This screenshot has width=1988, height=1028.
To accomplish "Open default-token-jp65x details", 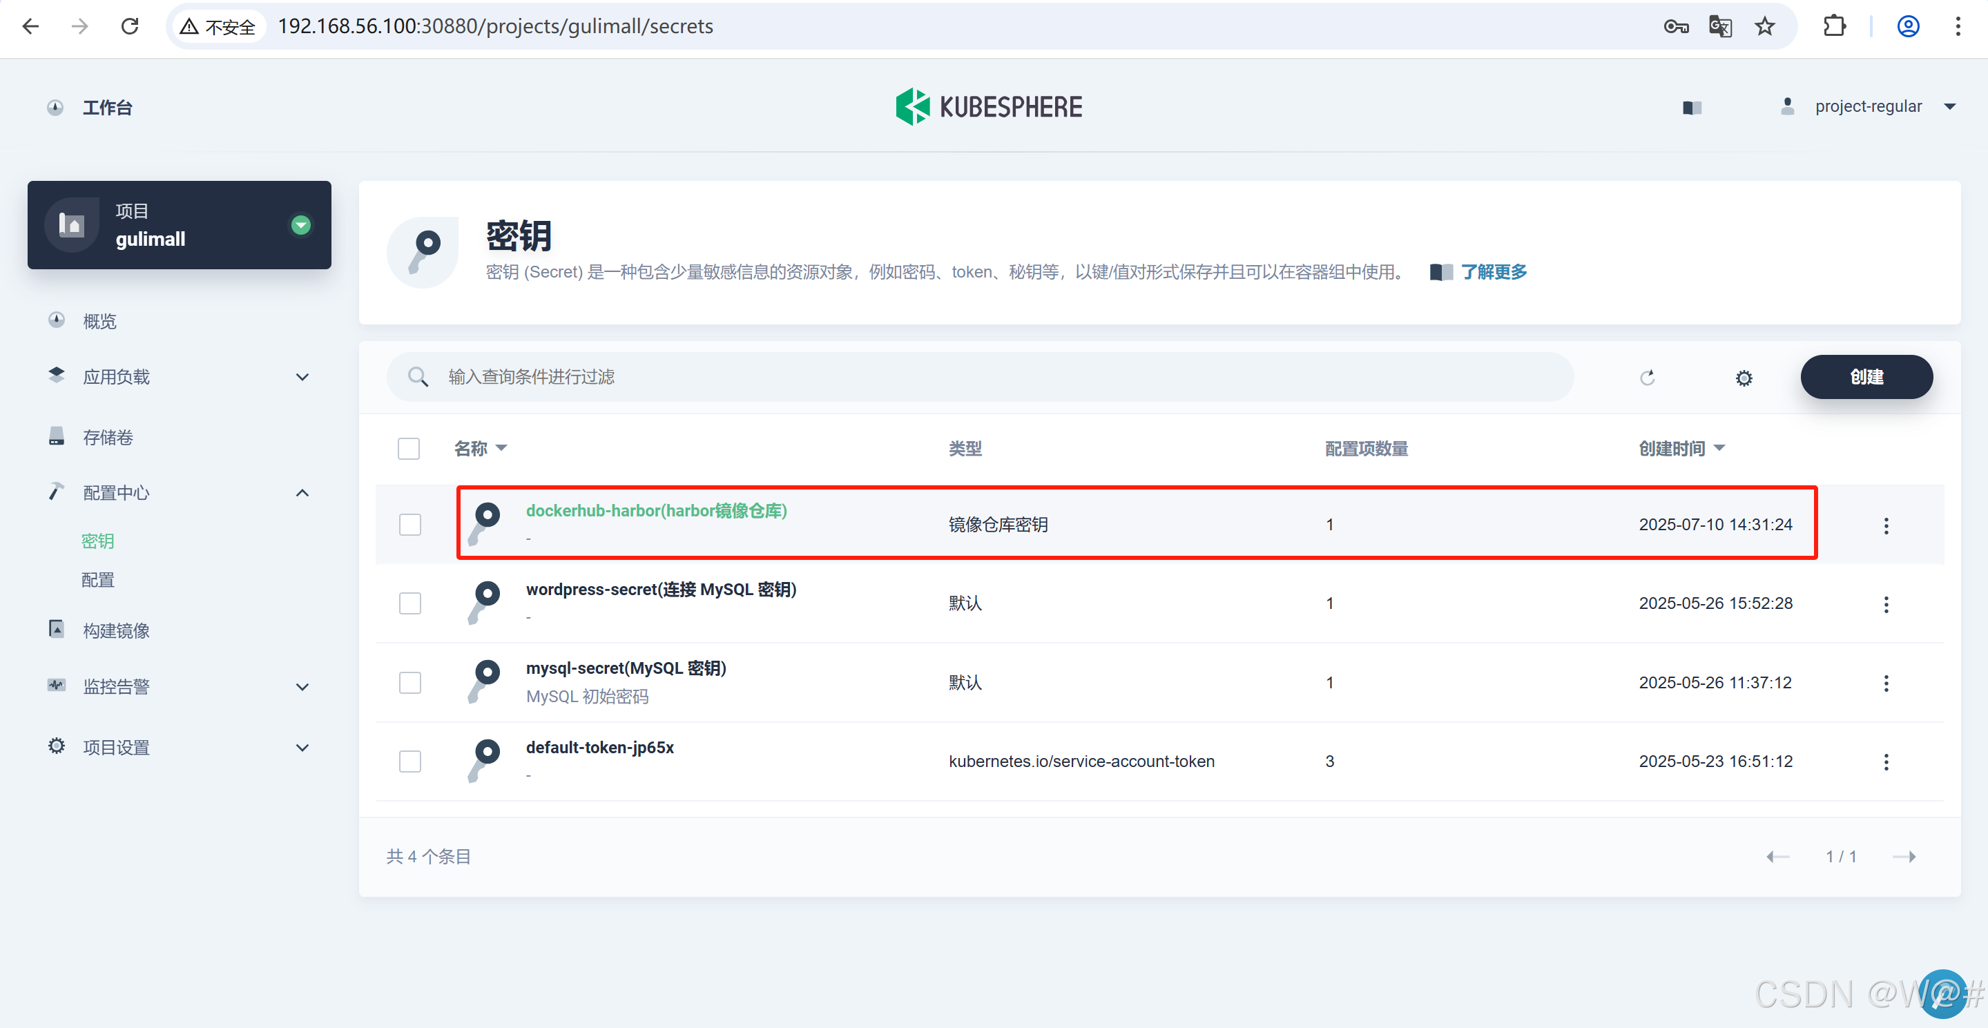I will click(599, 748).
